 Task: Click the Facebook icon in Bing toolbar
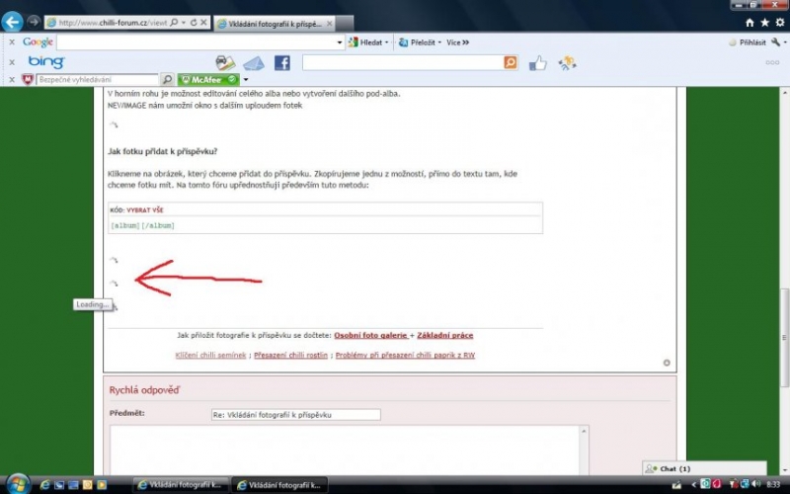click(x=281, y=62)
